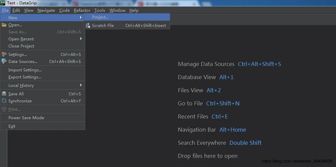This screenshot has height=167, width=336.
Task: Expand the Open Recent submenu arrow
Action: click(81, 39)
